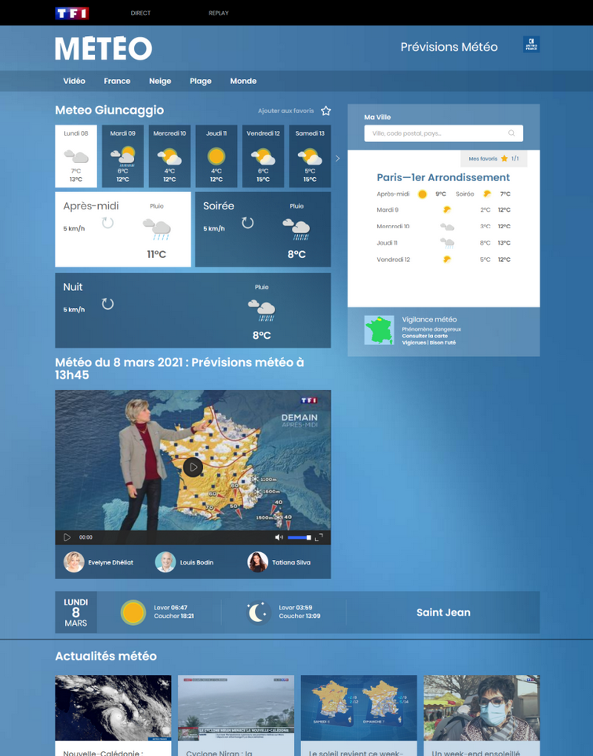Click the Vigicrues | Bison Futé link
This screenshot has height=756, width=593.
point(428,343)
